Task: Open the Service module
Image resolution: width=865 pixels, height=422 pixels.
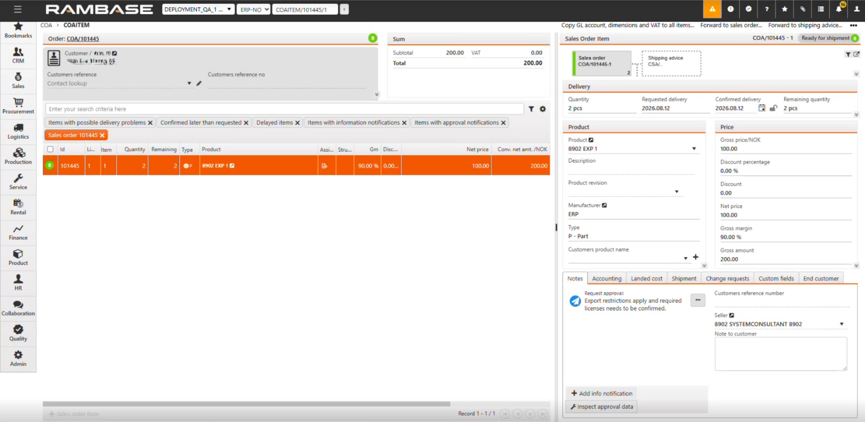Action: [18, 182]
